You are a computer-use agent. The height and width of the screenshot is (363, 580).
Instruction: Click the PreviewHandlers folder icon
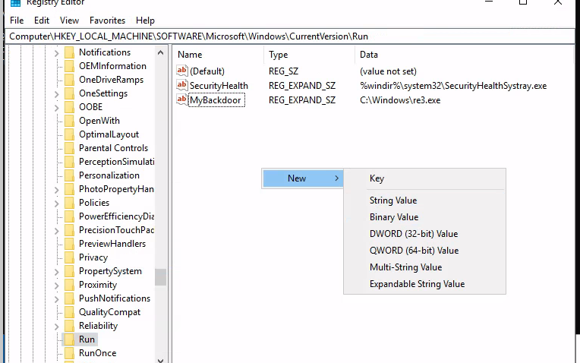pyautogui.click(x=69, y=245)
